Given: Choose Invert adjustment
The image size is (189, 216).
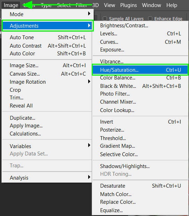Looking at the screenshot, I should coord(140,122).
